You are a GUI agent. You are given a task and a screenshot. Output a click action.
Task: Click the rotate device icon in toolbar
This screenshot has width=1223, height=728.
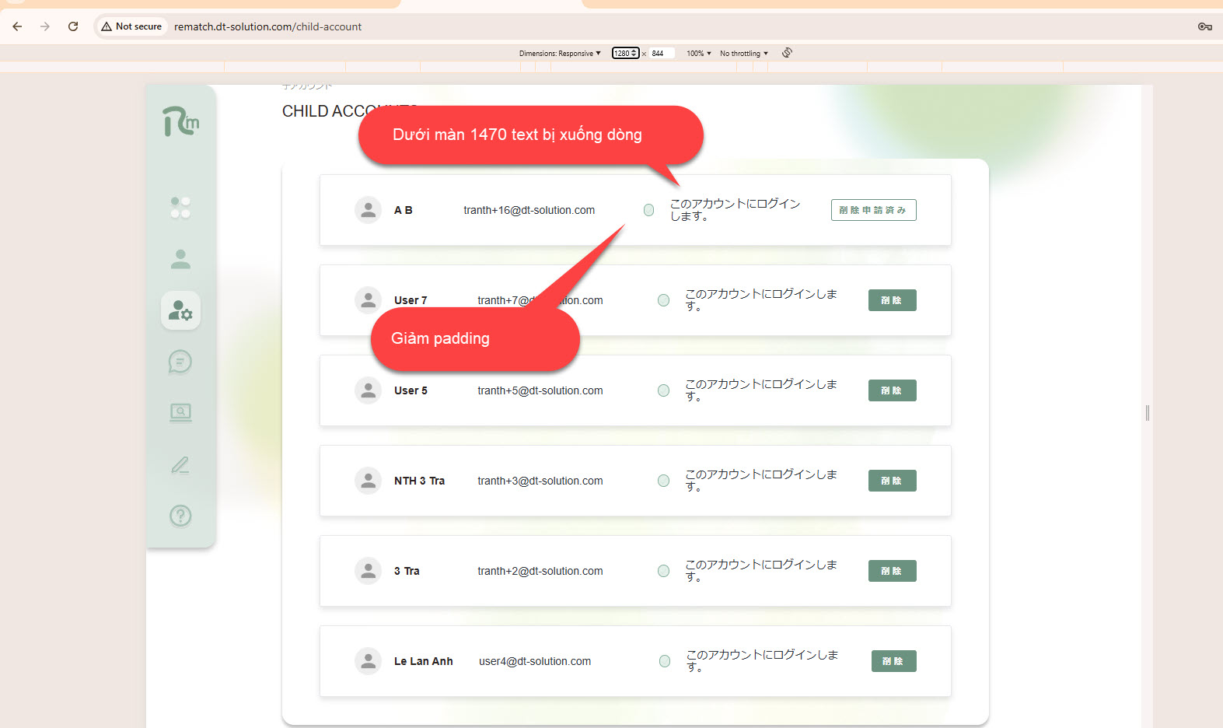click(787, 53)
